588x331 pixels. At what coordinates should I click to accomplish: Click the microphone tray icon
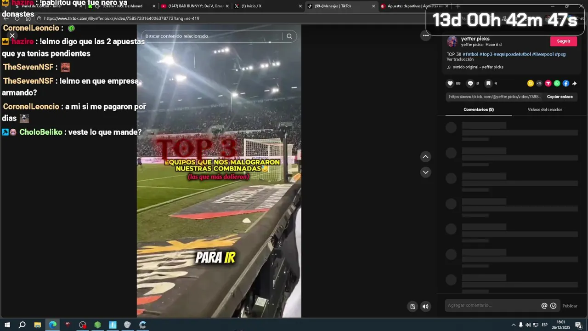pos(520,325)
